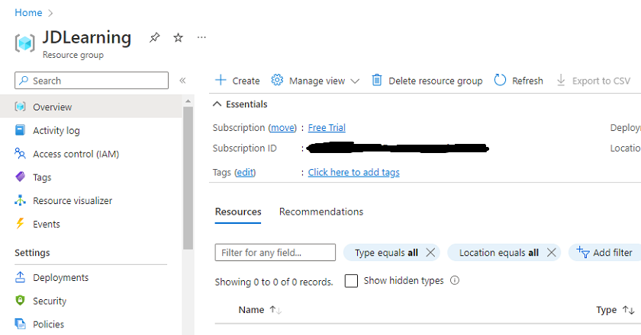This screenshot has height=335, width=641.
Task: Remove the Type equals all filter
Action: 430,253
